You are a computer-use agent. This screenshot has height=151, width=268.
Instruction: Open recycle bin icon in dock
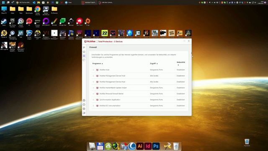(x=176, y=146)
